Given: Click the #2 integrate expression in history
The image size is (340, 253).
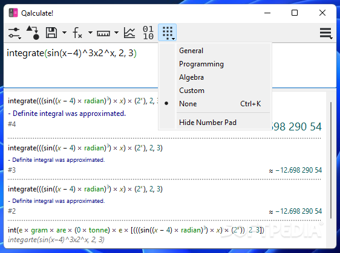Looking at the screenshot, I should (85, 189).
